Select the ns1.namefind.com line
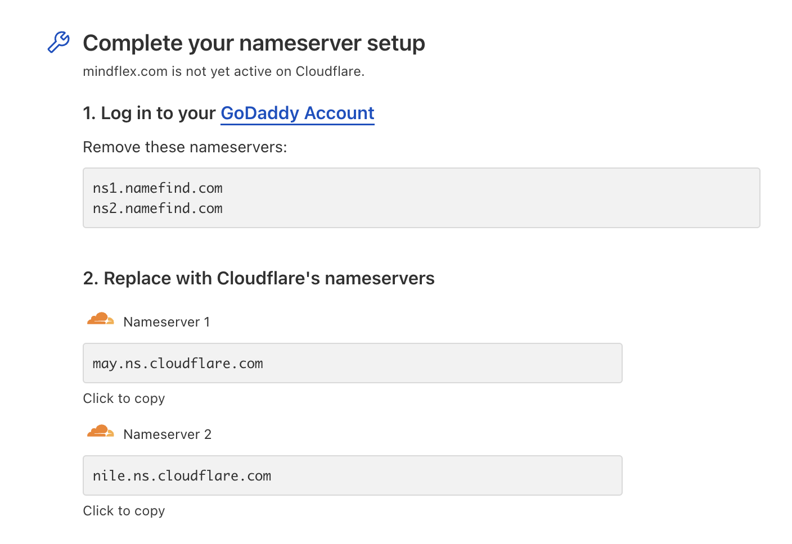The image size is (792, 544). click(157, 188)
